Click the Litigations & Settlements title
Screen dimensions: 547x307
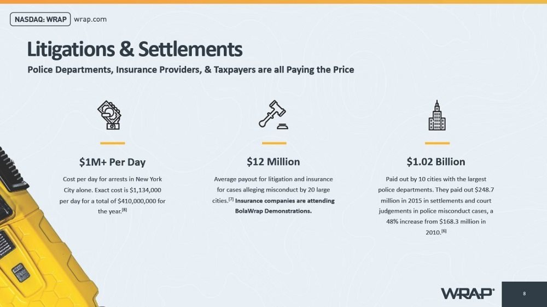(135, 49)
